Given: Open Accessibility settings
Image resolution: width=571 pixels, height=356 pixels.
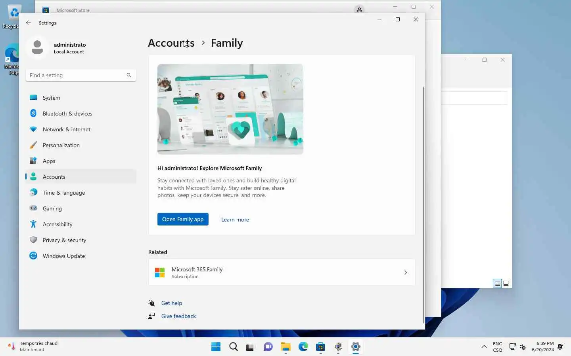Looking at the screenshot, I should coord(81,224).
